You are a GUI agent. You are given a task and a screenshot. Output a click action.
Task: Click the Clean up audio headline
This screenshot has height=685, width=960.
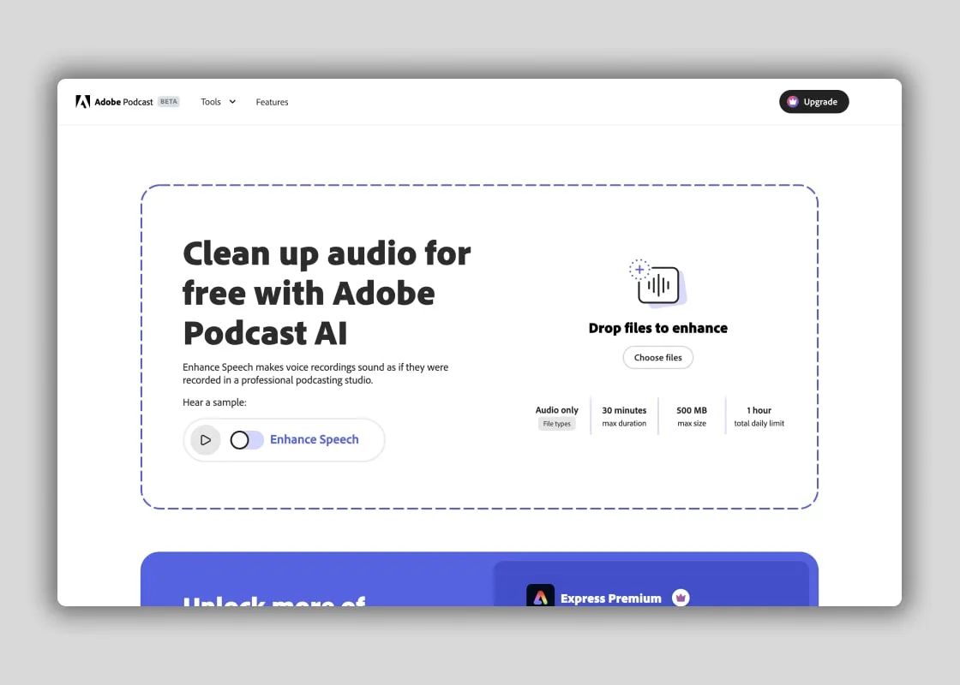pyautogui.click(x=327, y=293)
